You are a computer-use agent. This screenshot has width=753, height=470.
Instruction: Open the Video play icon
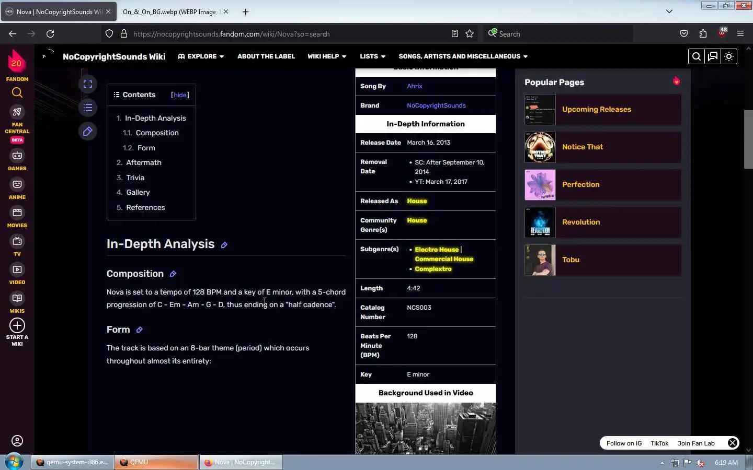tap(17, 269)
